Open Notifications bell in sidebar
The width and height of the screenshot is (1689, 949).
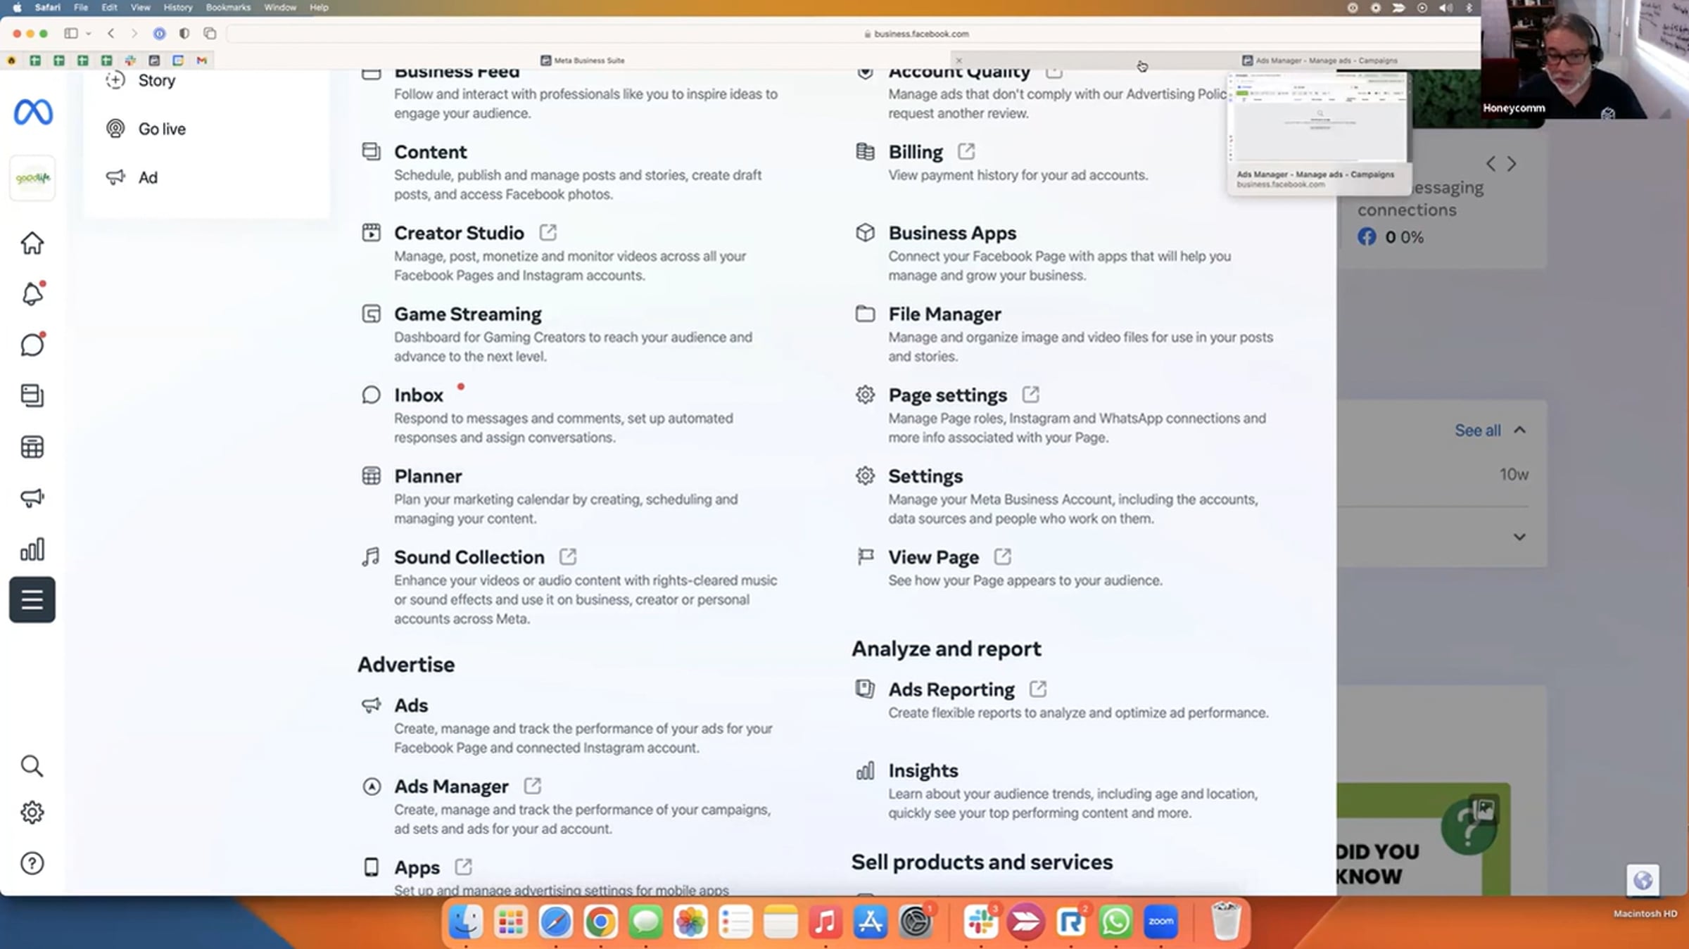pos(32,294)
